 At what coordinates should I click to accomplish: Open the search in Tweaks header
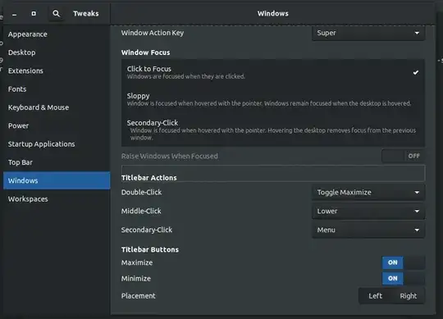(x=57, y=13)
